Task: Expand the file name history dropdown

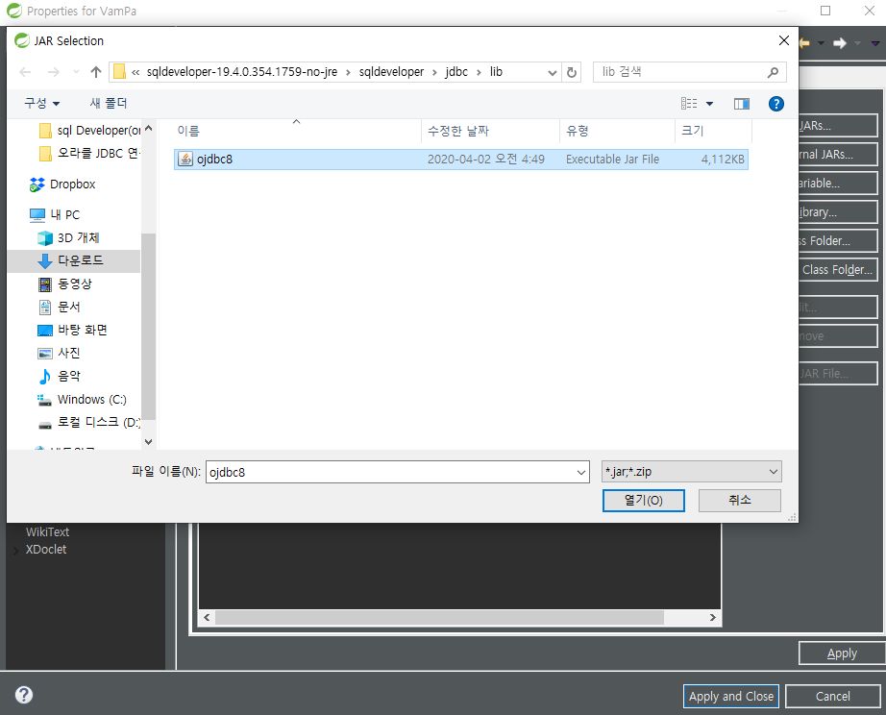Action: click(x=581, y=473)
